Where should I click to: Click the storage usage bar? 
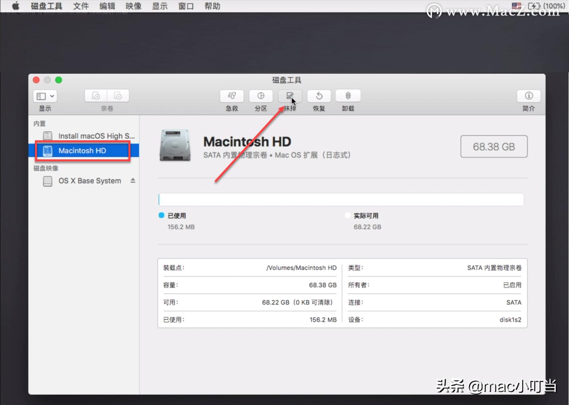point(341,199)
